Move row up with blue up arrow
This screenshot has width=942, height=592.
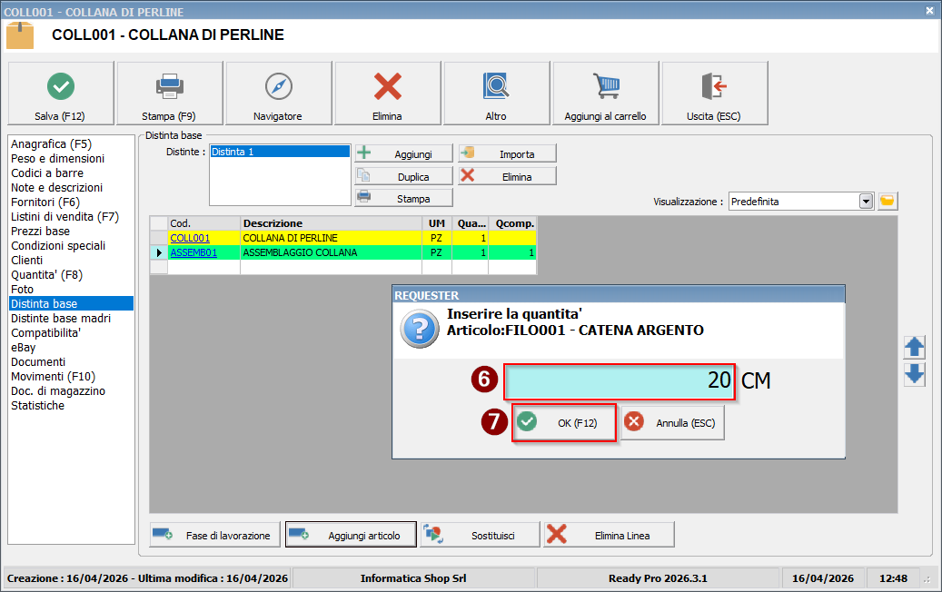pos(915,347)
